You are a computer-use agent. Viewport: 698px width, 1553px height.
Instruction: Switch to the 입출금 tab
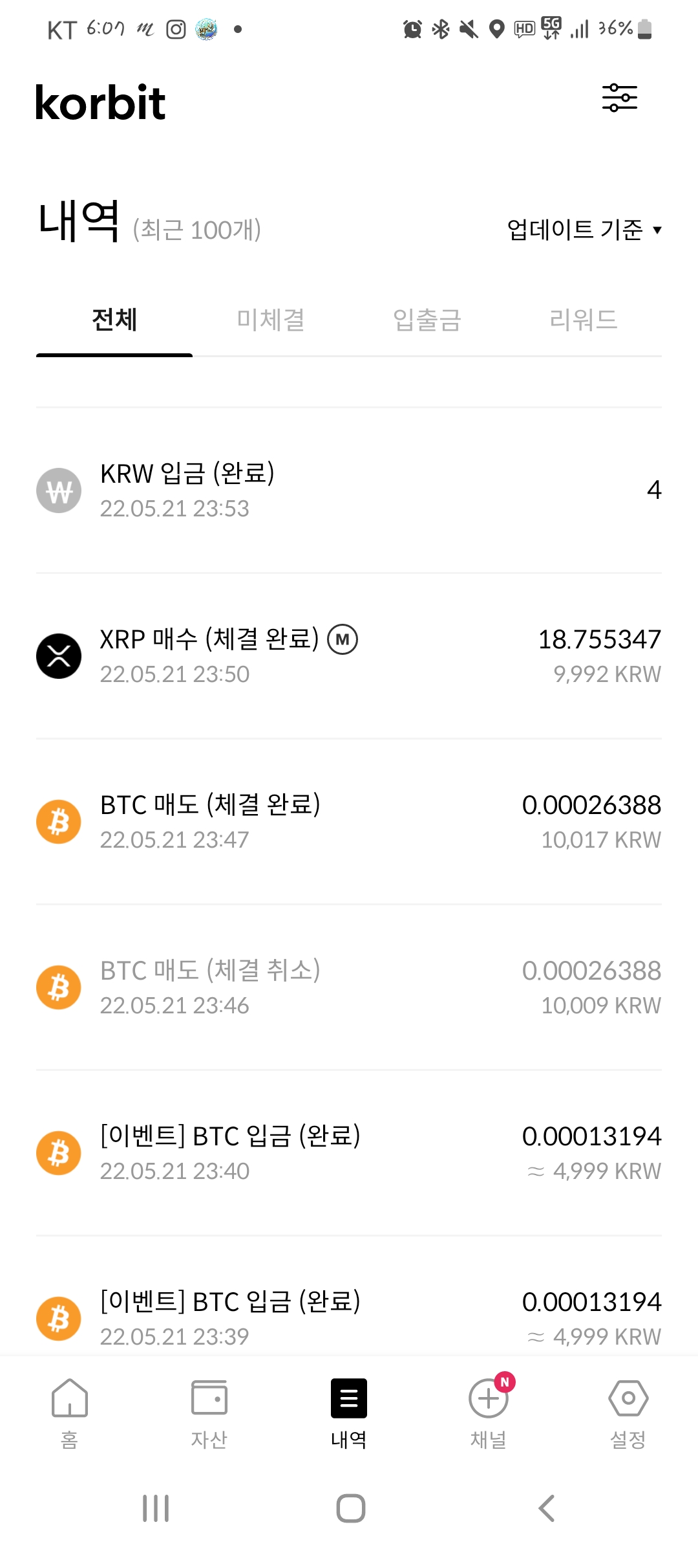click(427, 320)
